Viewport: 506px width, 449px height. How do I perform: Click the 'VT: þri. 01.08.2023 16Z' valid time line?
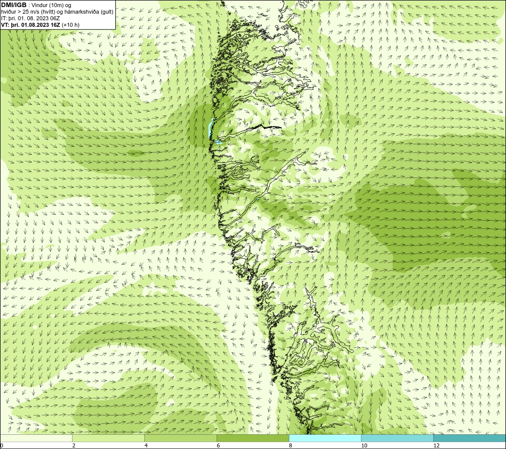[x=40, y=25]
